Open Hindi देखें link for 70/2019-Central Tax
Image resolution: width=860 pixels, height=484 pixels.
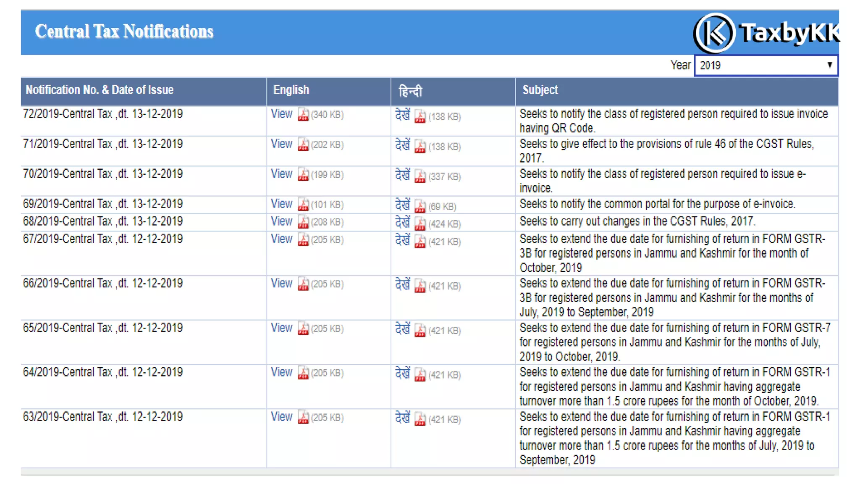click(402, 175)
